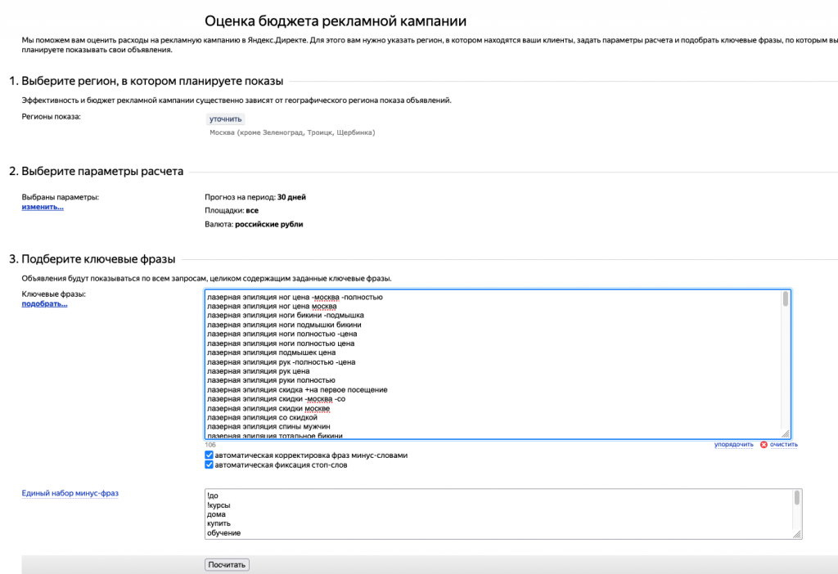The height and width of the screenshot is (574, 838).
Task: Open the Единый набор минус-фраз link
Action: [70, 493]
